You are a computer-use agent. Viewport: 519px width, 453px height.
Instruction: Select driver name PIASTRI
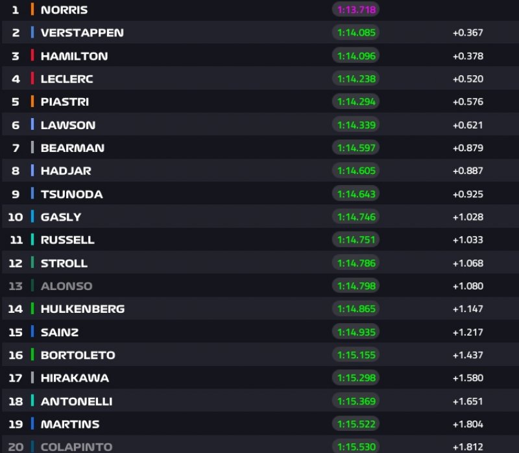[65, 102]
